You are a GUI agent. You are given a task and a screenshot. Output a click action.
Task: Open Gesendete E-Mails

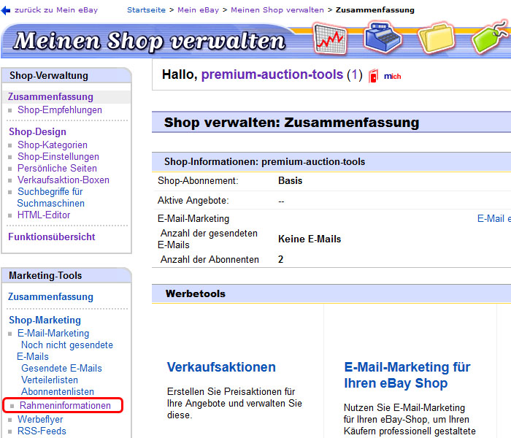point(61,368)
